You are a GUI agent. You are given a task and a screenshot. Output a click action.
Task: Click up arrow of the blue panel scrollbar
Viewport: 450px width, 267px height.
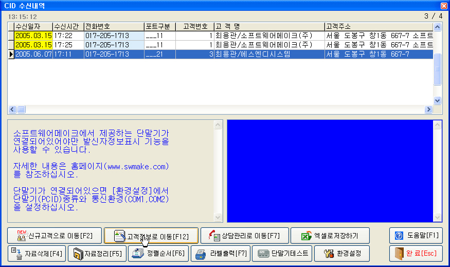437,125
